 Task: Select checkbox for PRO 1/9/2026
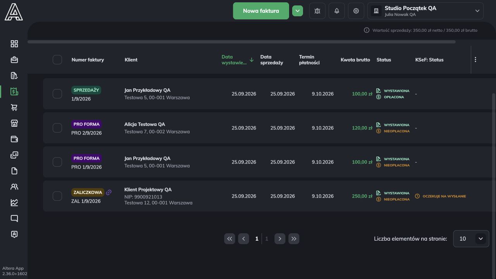(x=57, y=162)
